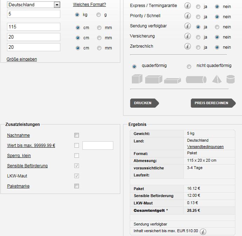
Task: Click the DRUCKEN button
Action: point(144,103)
